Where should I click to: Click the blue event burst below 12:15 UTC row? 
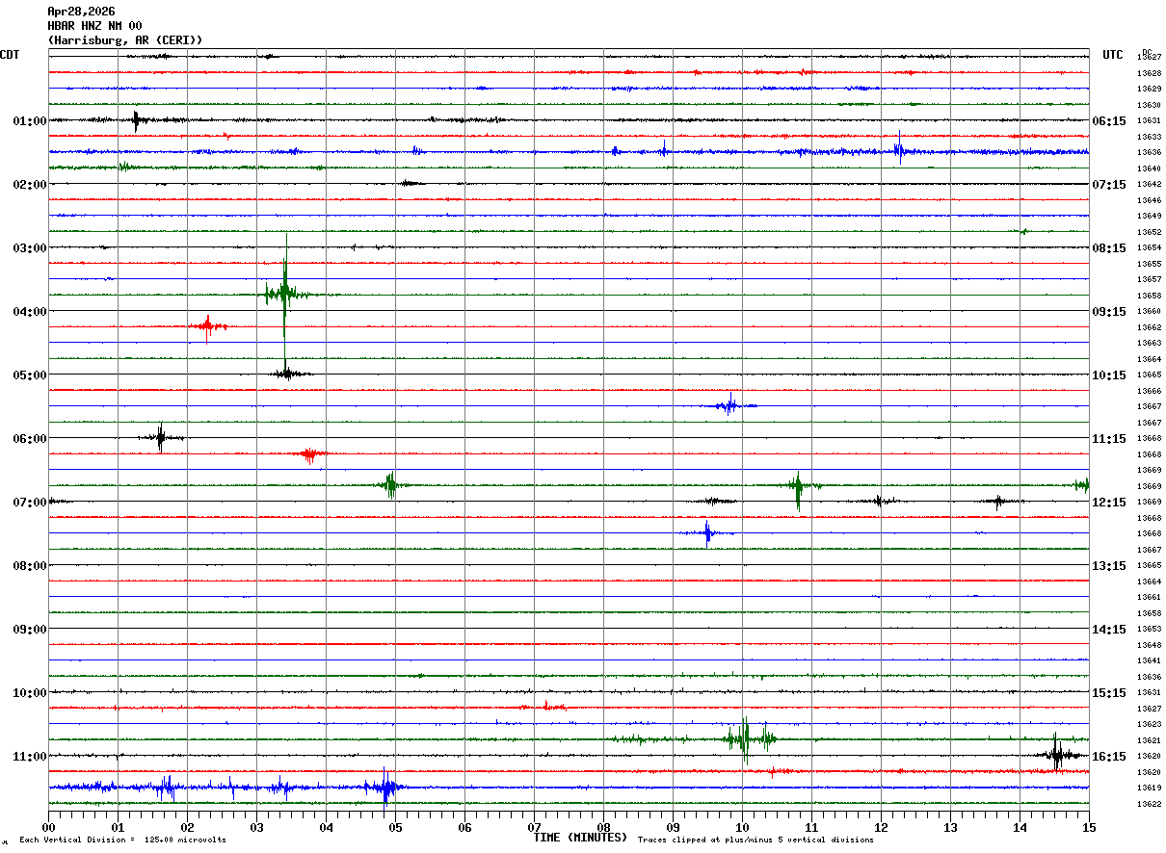pyautogui.click(x=708, y=532)
